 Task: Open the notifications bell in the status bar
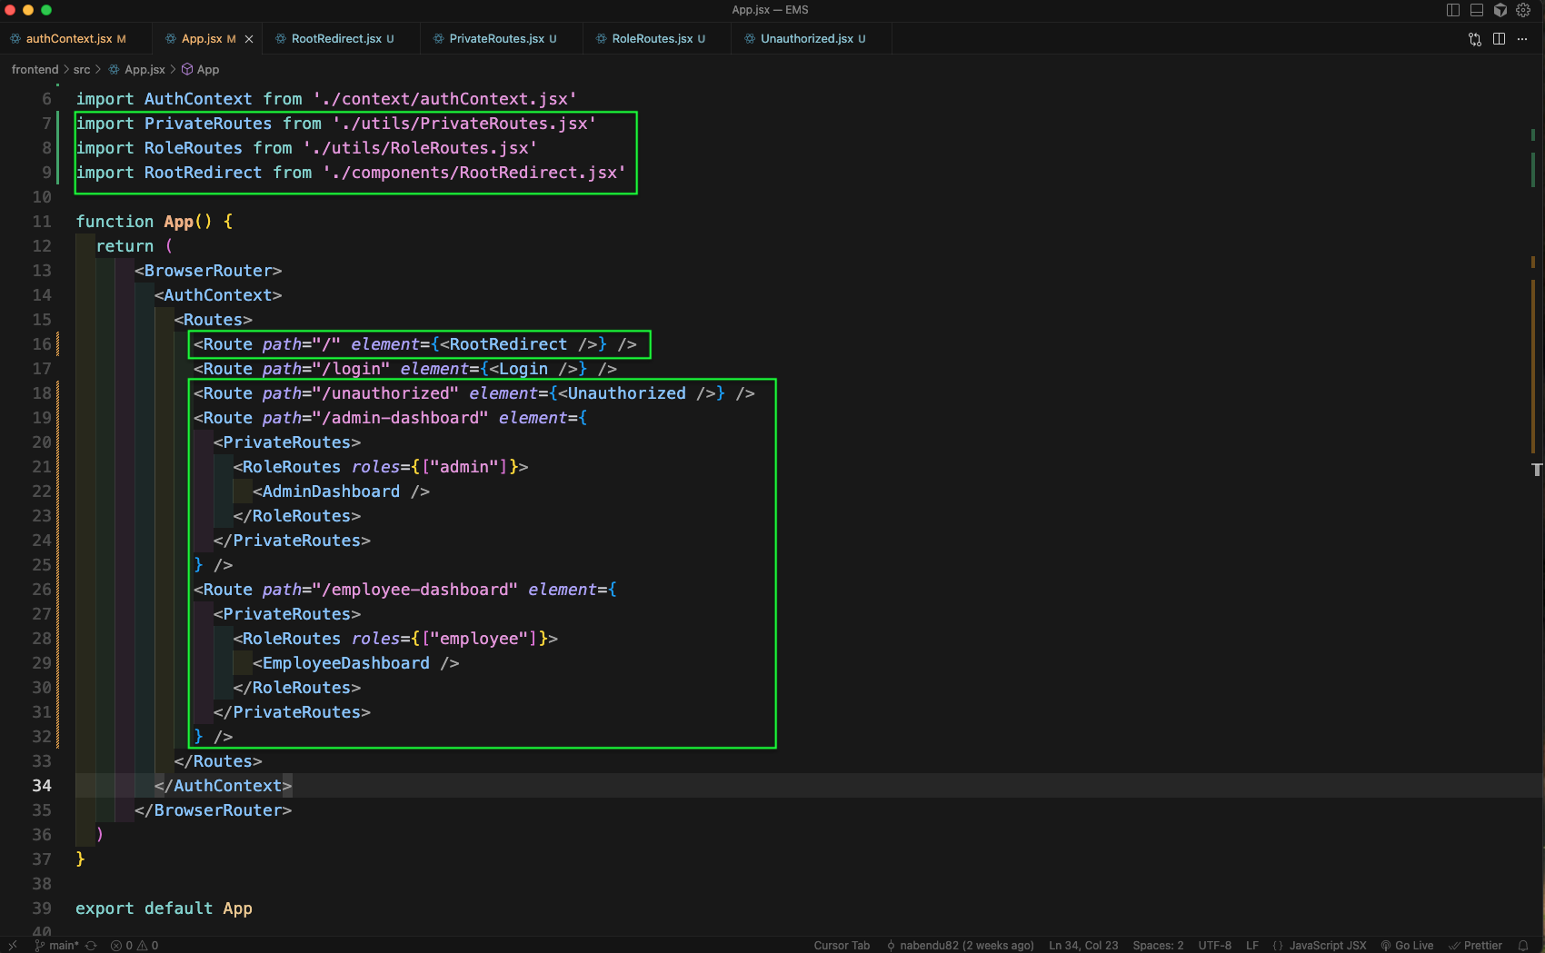coord(1523,945)
